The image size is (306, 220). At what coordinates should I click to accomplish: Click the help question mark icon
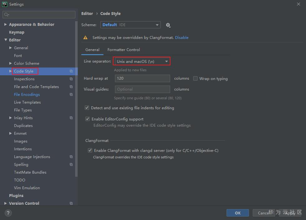[8, 213]
